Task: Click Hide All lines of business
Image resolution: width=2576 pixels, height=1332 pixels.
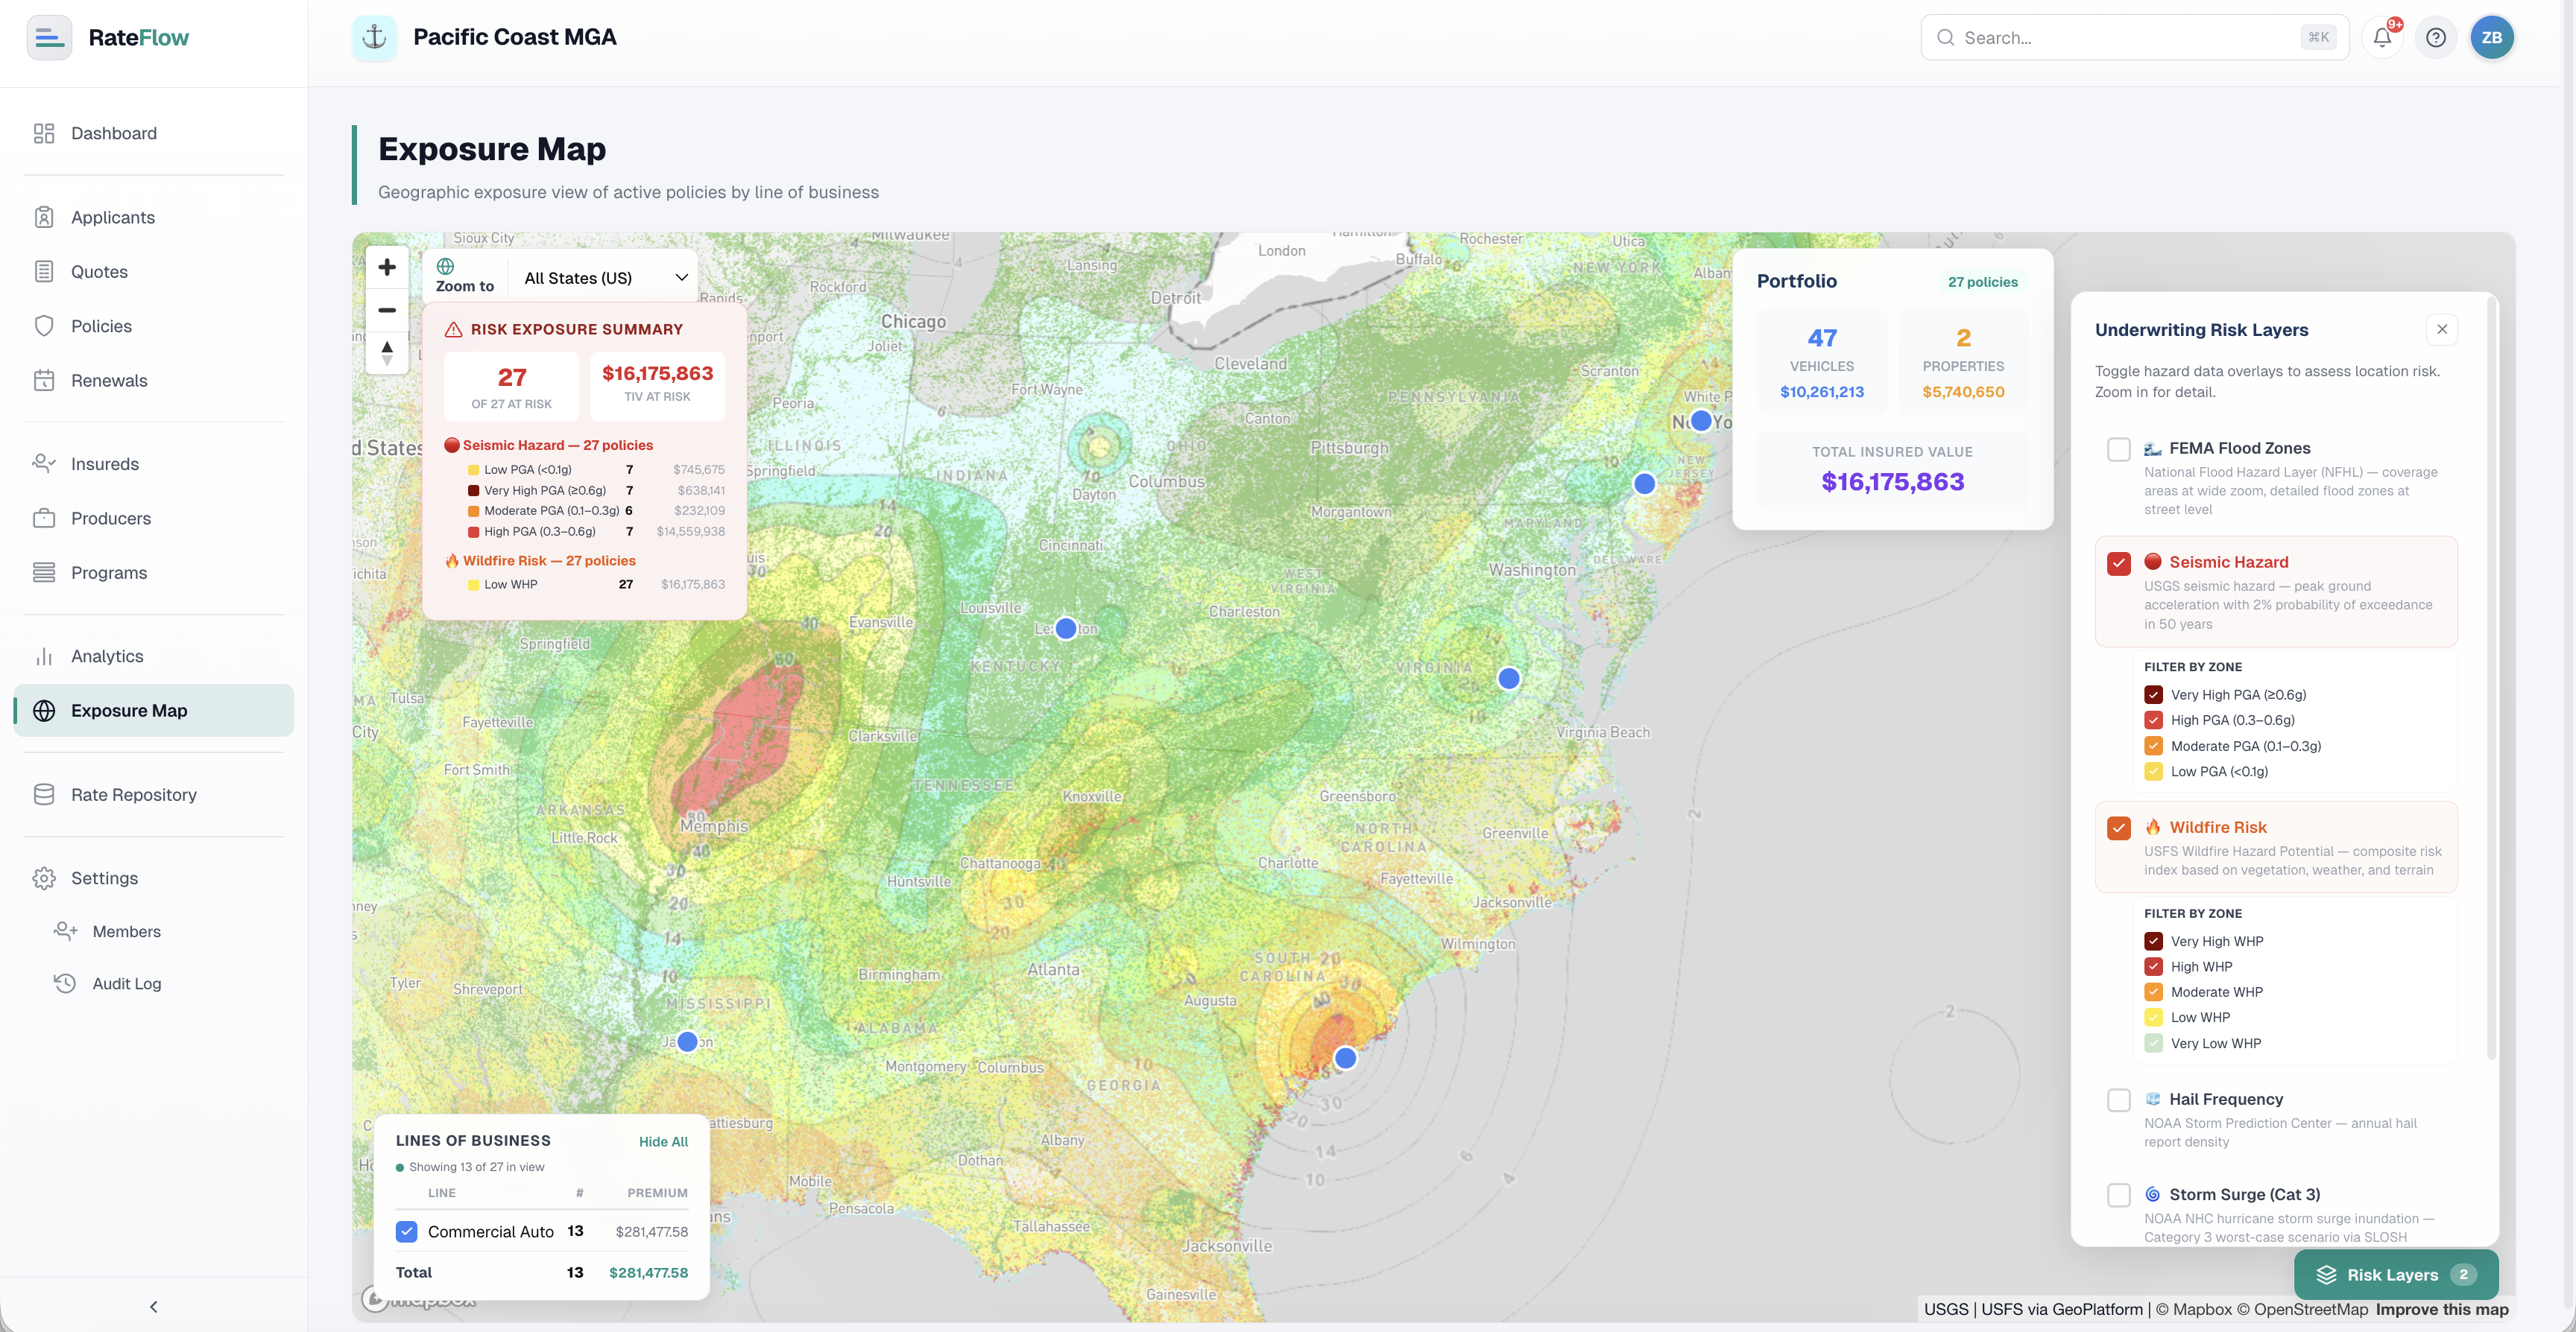Action: tap(663, 1141)
